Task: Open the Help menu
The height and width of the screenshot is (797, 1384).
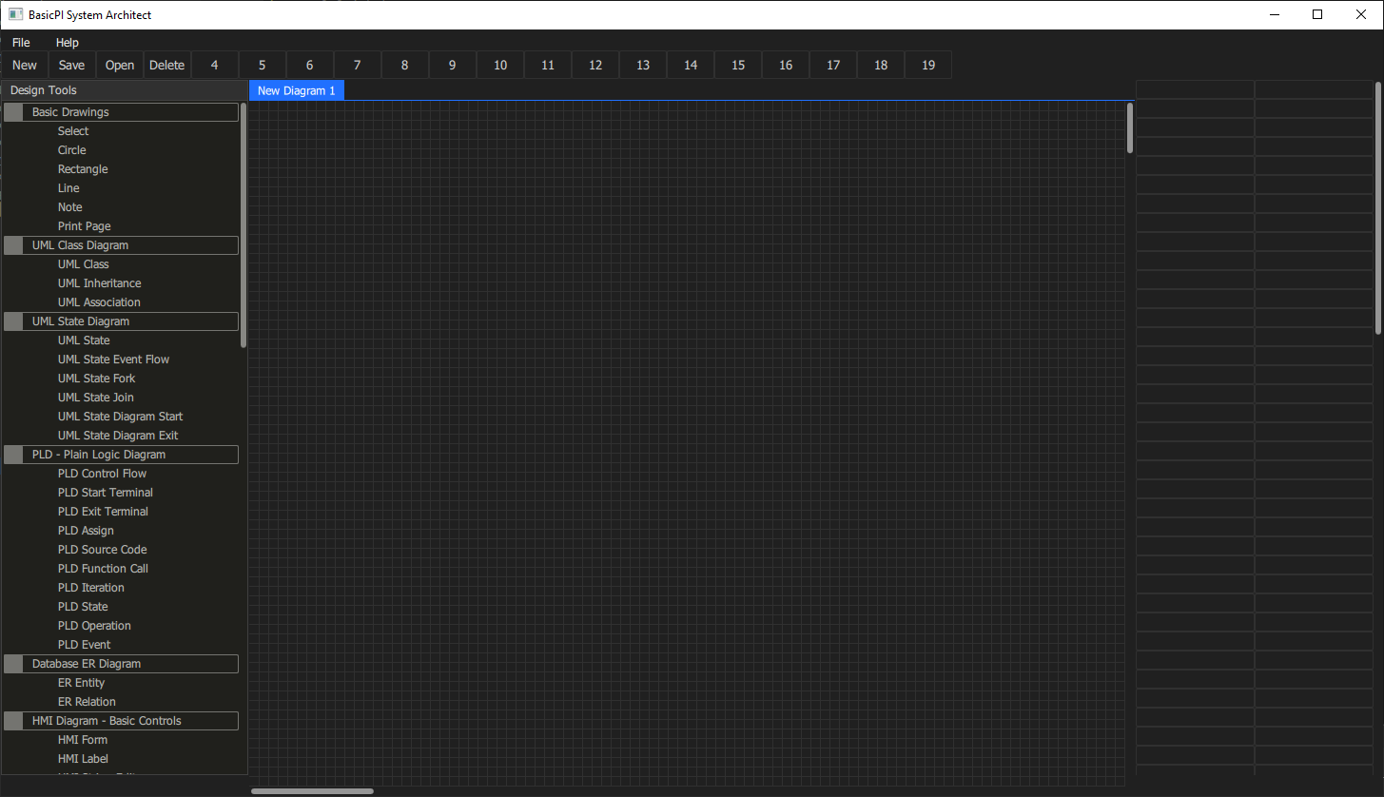Action: tap(68, 43)
